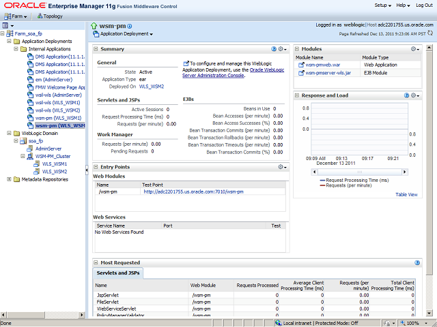Screen dimensions: 437x327
Task: Click the gear icon in Modules panel
Action: click(x=414, y=49)
